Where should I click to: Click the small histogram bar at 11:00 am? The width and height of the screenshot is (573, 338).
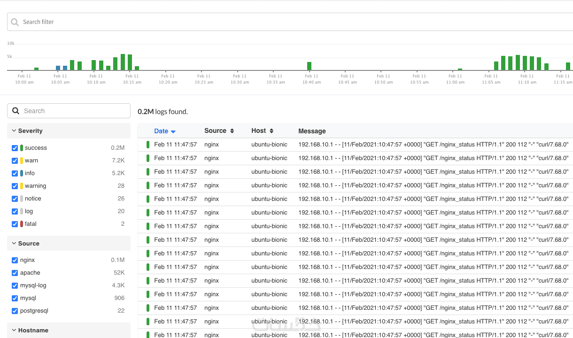[460, 69]
